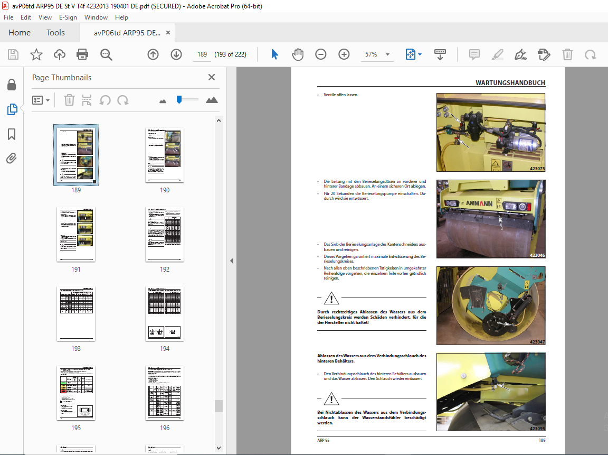Click the scrolling mode toolbar icon
Image resolution: width=608 pixels, height=455 pixels.
(440, 54)
